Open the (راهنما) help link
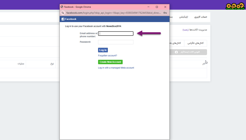This screenshot has width=246, height=140. 186,30
